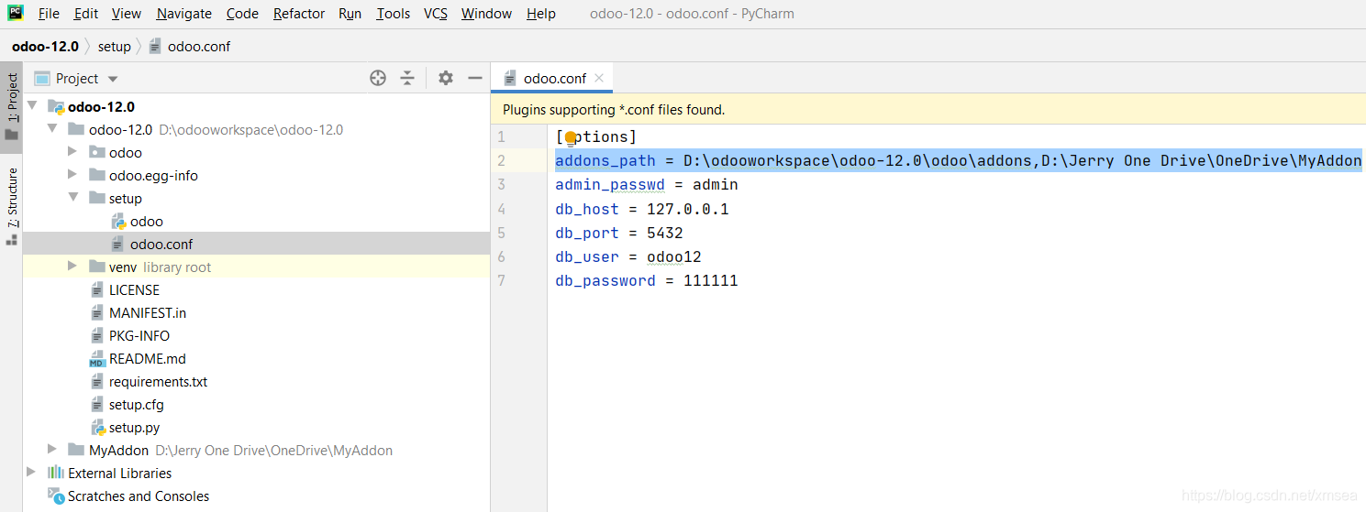Close the odoo.conf editor tab
1366x512 pixels.
(599, 79)
